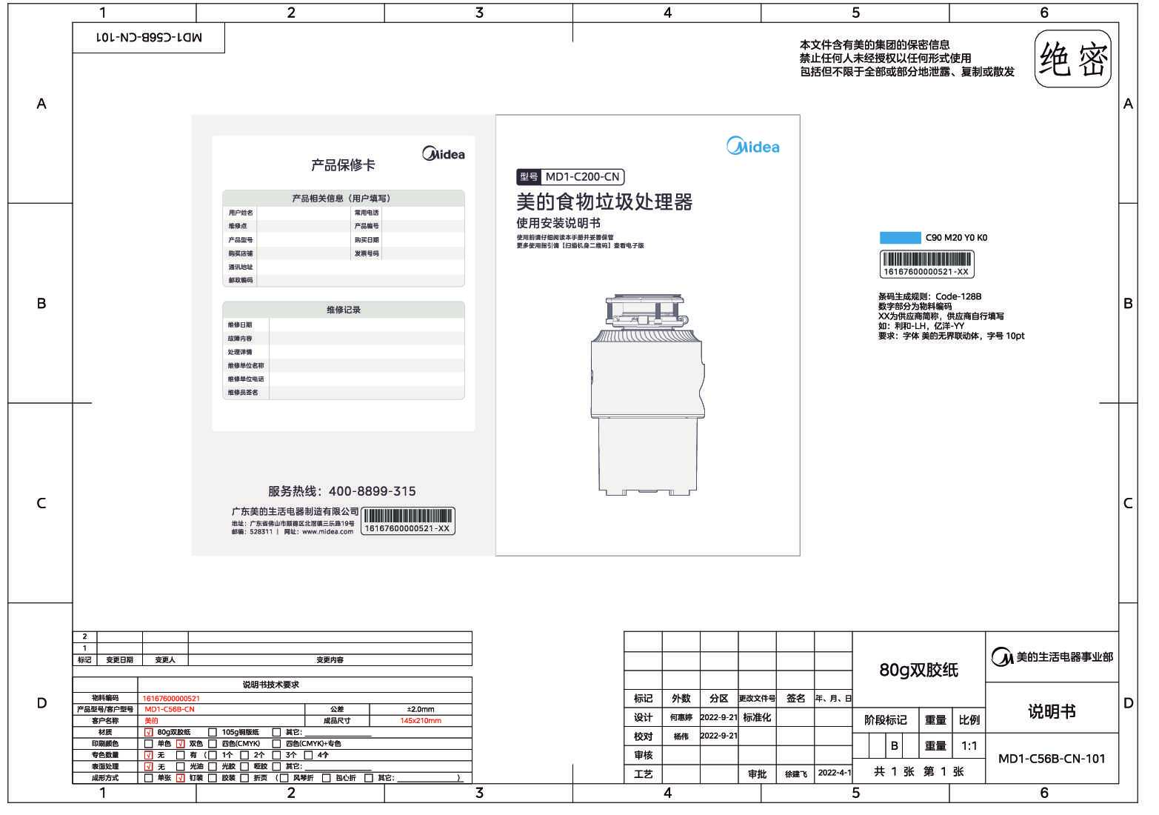The height and width of the screenshot is (815, 1159).
Task: Click the '广东美的生活电器制造有限公司' company name
Action: (295, 512)
